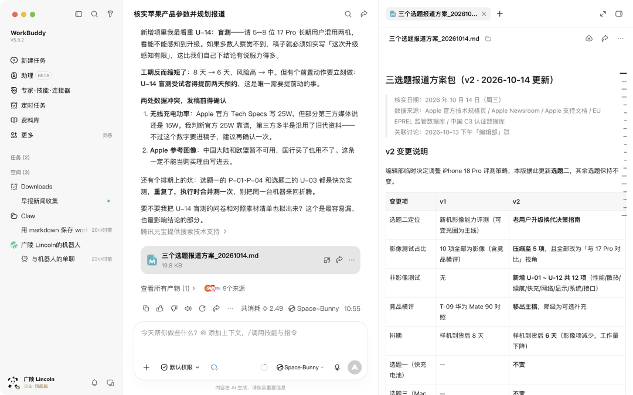This screenshot has height=395, width=633.
Task: Expand 腾讯元宝提供搜索技术支持 link
Action: point(183,232)
